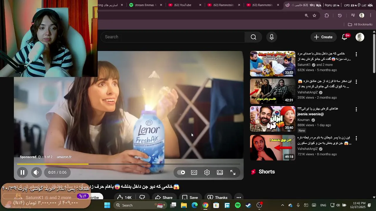Open the Sponsored ad info icon
The height and width of the screenshot is (211, 376).
click(39, 157)
